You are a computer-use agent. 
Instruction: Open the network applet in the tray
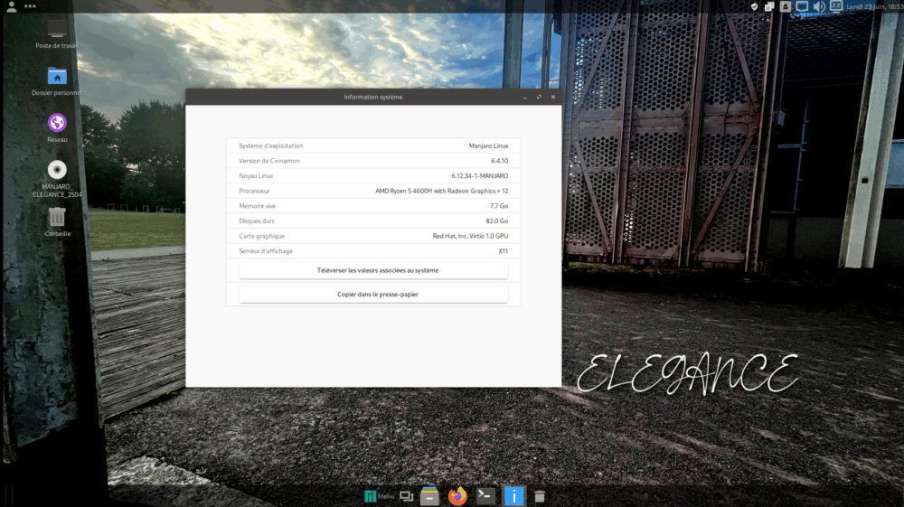(x=802, y=6)
